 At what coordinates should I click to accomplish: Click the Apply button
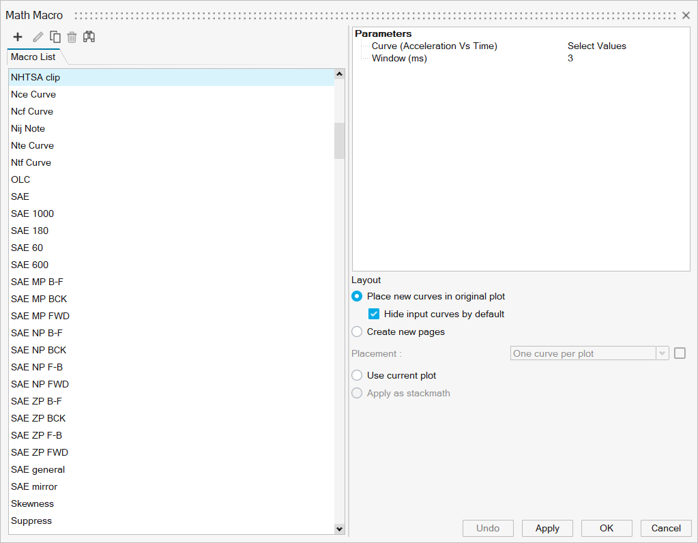pos(547,528)
